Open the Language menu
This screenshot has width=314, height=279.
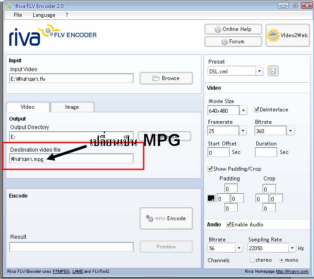(44, 15)
